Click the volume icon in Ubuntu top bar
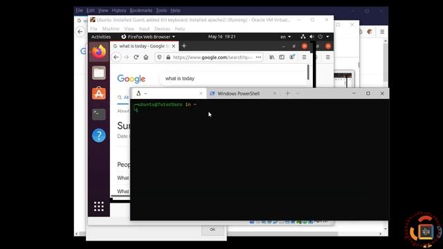The image size is (443, 249). coord(311,37)
